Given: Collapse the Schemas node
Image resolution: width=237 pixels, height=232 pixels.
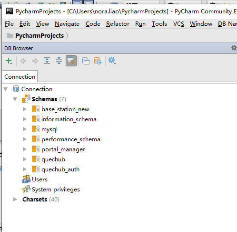Looking at the screenshot, I should (15, 99).
